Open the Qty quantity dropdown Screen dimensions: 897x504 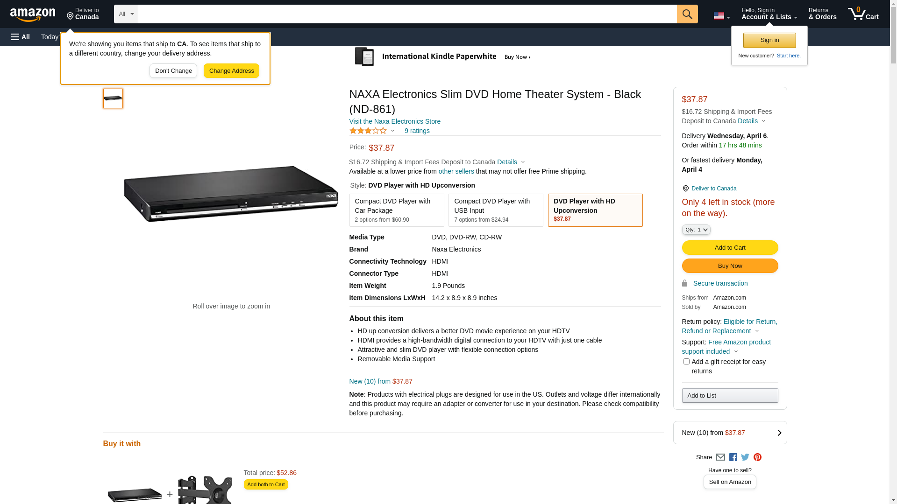pyautogui.click(x=696, y=230)
